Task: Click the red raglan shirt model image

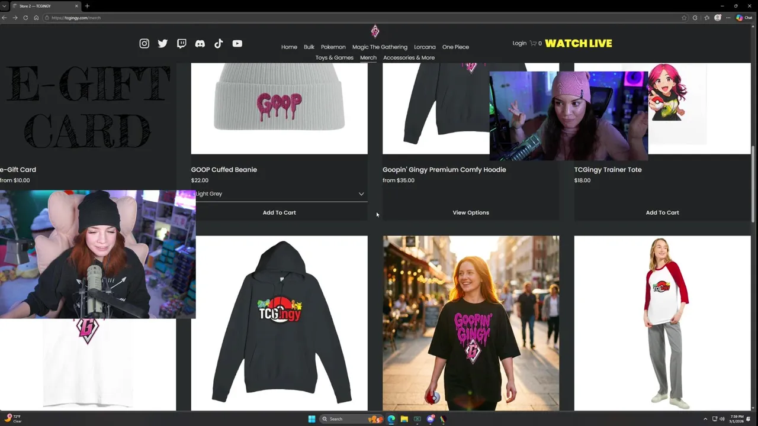Action: (x=662, y=323)
